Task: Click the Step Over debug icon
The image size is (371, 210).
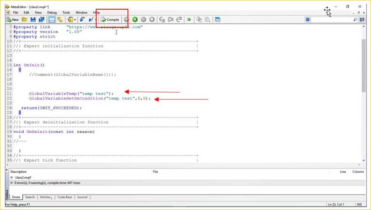Action: click(x=171, y=20)
